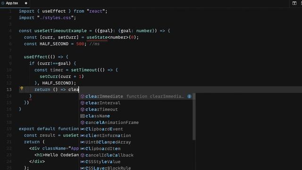This screenshot has width=302, height=170.
Task: Click line number 13 in gutter
Action: pos(9,90)
